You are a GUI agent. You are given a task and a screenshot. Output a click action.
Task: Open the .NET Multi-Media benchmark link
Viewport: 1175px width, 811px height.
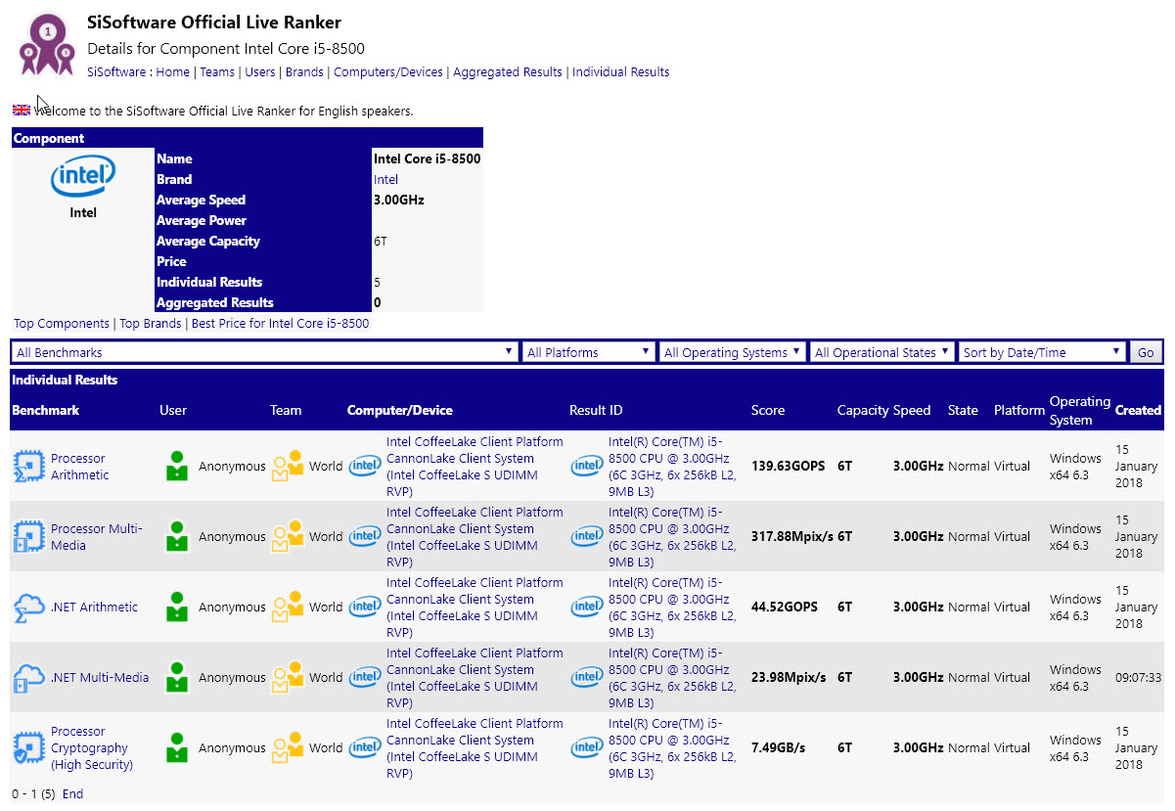(x=100, y=678)
